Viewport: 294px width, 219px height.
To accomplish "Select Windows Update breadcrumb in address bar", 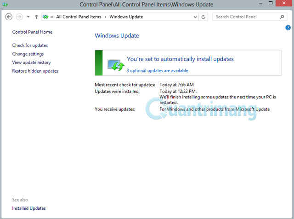I will coord(126,17).
